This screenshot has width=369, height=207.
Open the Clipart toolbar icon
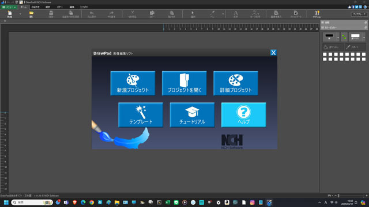pyautogui.click(x=296, y=14)
